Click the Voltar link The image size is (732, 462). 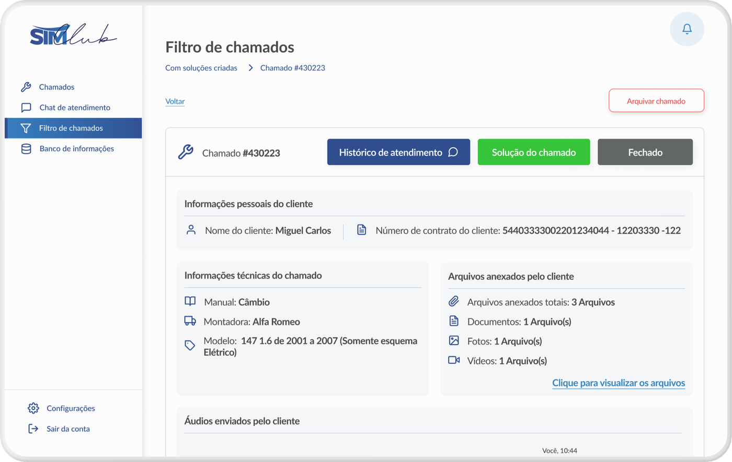pos(175,101)
